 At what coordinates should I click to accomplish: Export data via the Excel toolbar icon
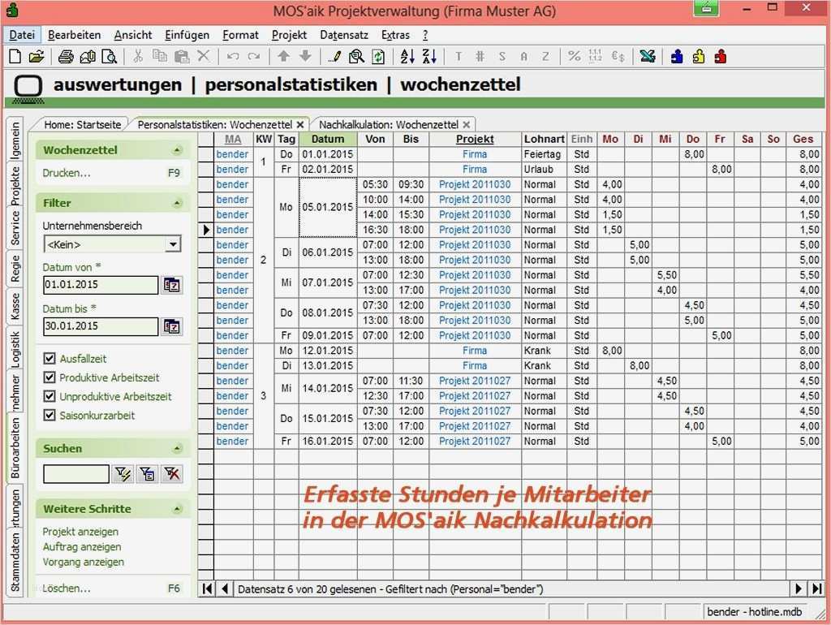tap(647, 56)
